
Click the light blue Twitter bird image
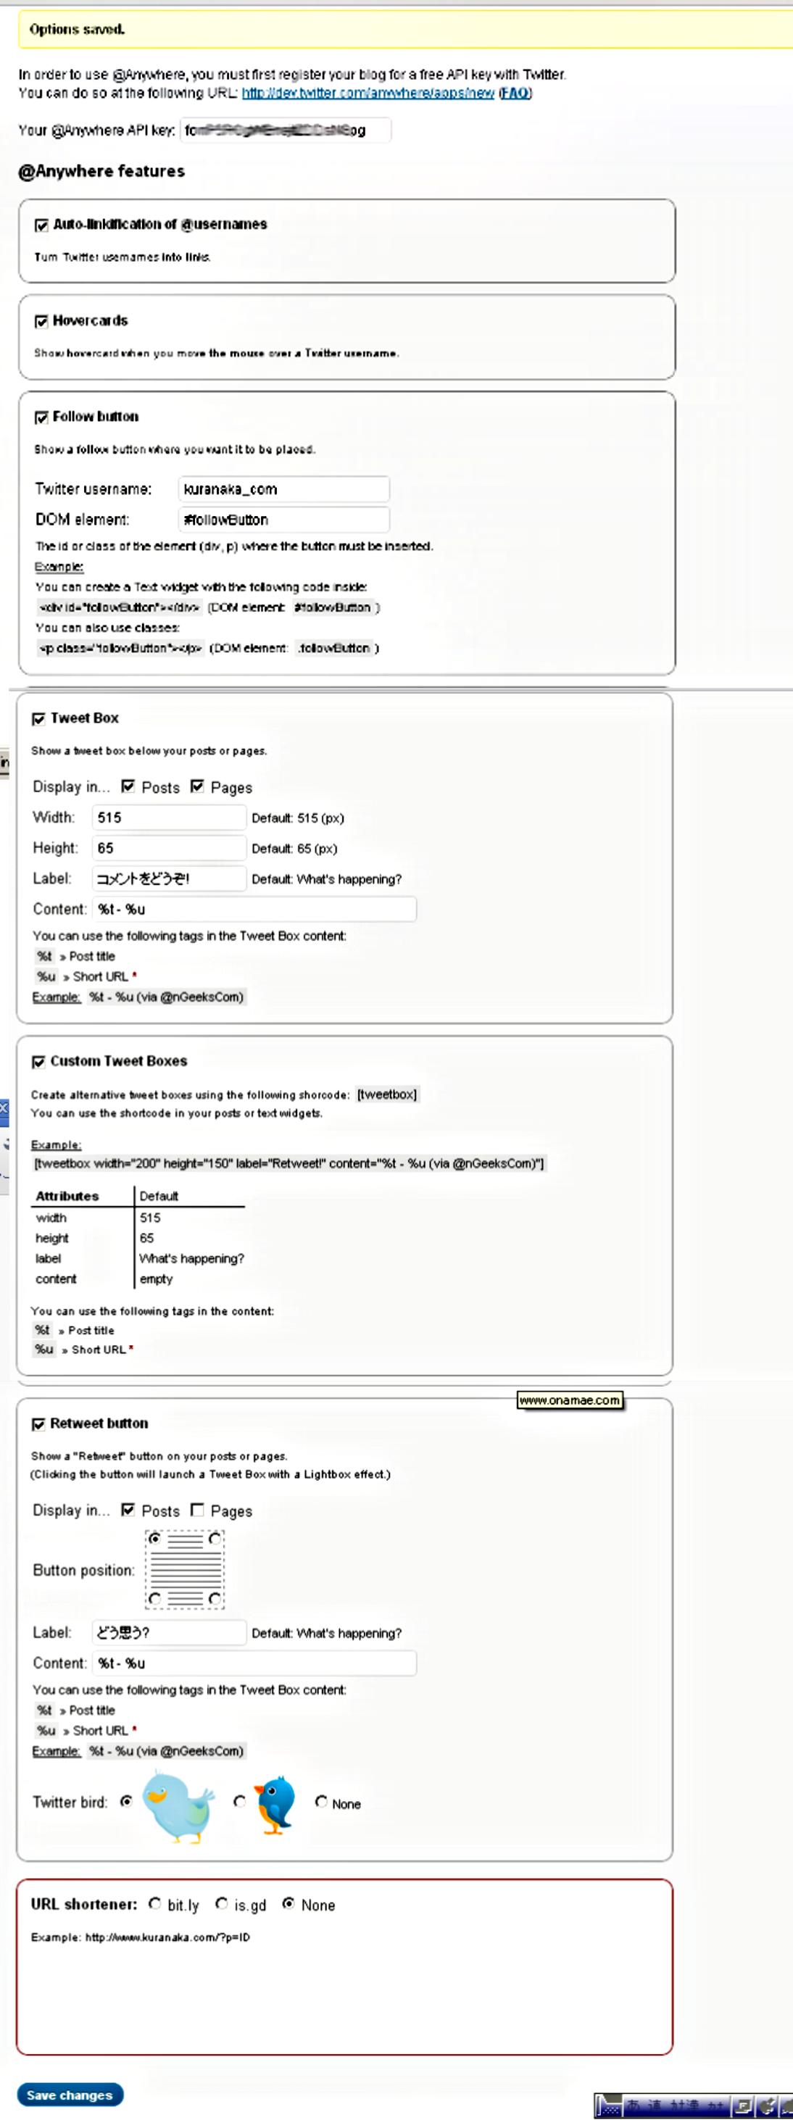[x=178, y=1806]
